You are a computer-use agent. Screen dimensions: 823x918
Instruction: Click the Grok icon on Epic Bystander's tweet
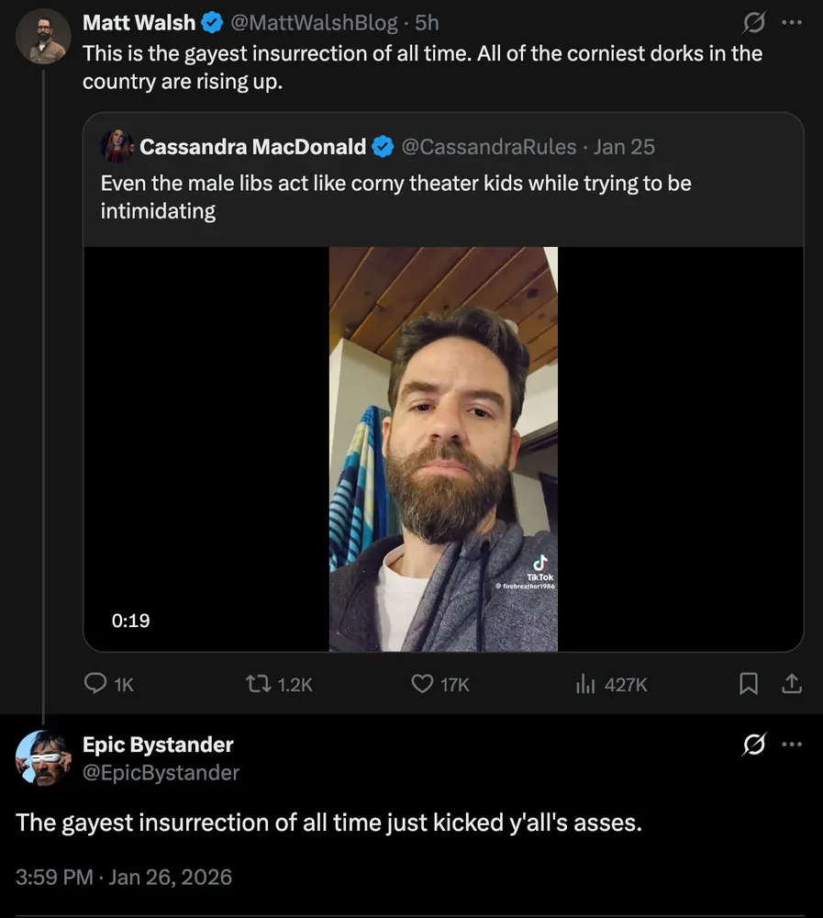tap(754, 745)
